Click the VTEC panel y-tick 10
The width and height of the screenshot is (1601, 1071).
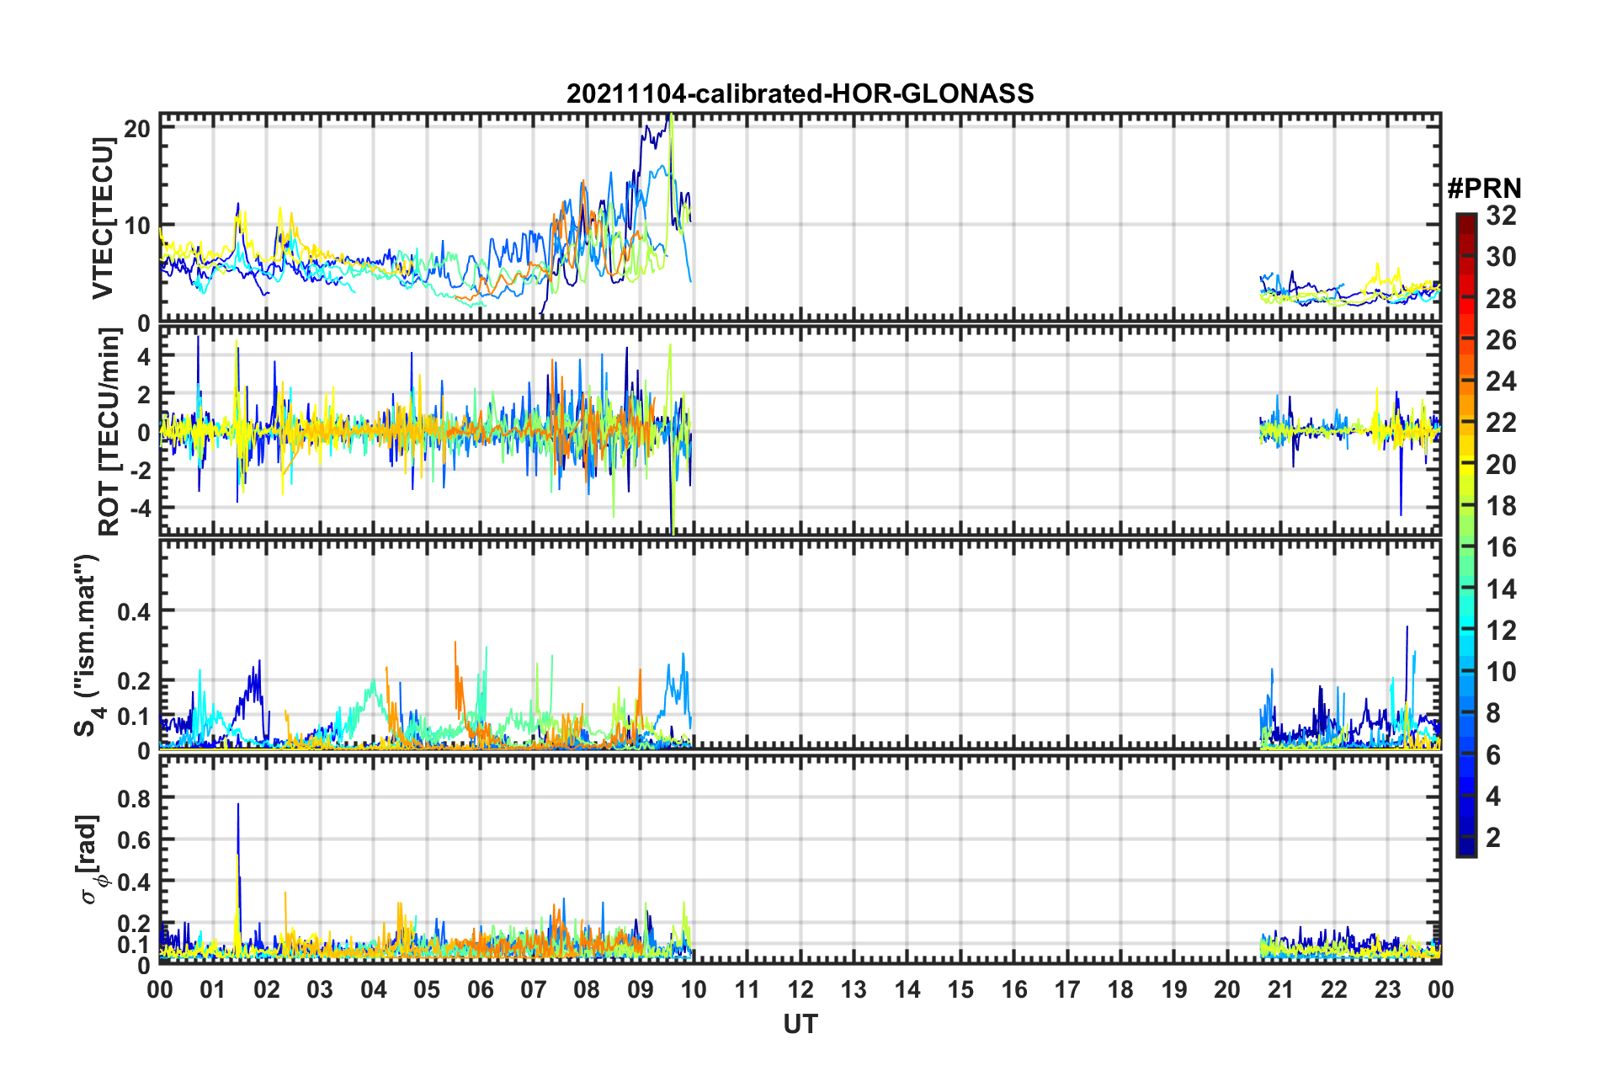(x=137, y=226)
